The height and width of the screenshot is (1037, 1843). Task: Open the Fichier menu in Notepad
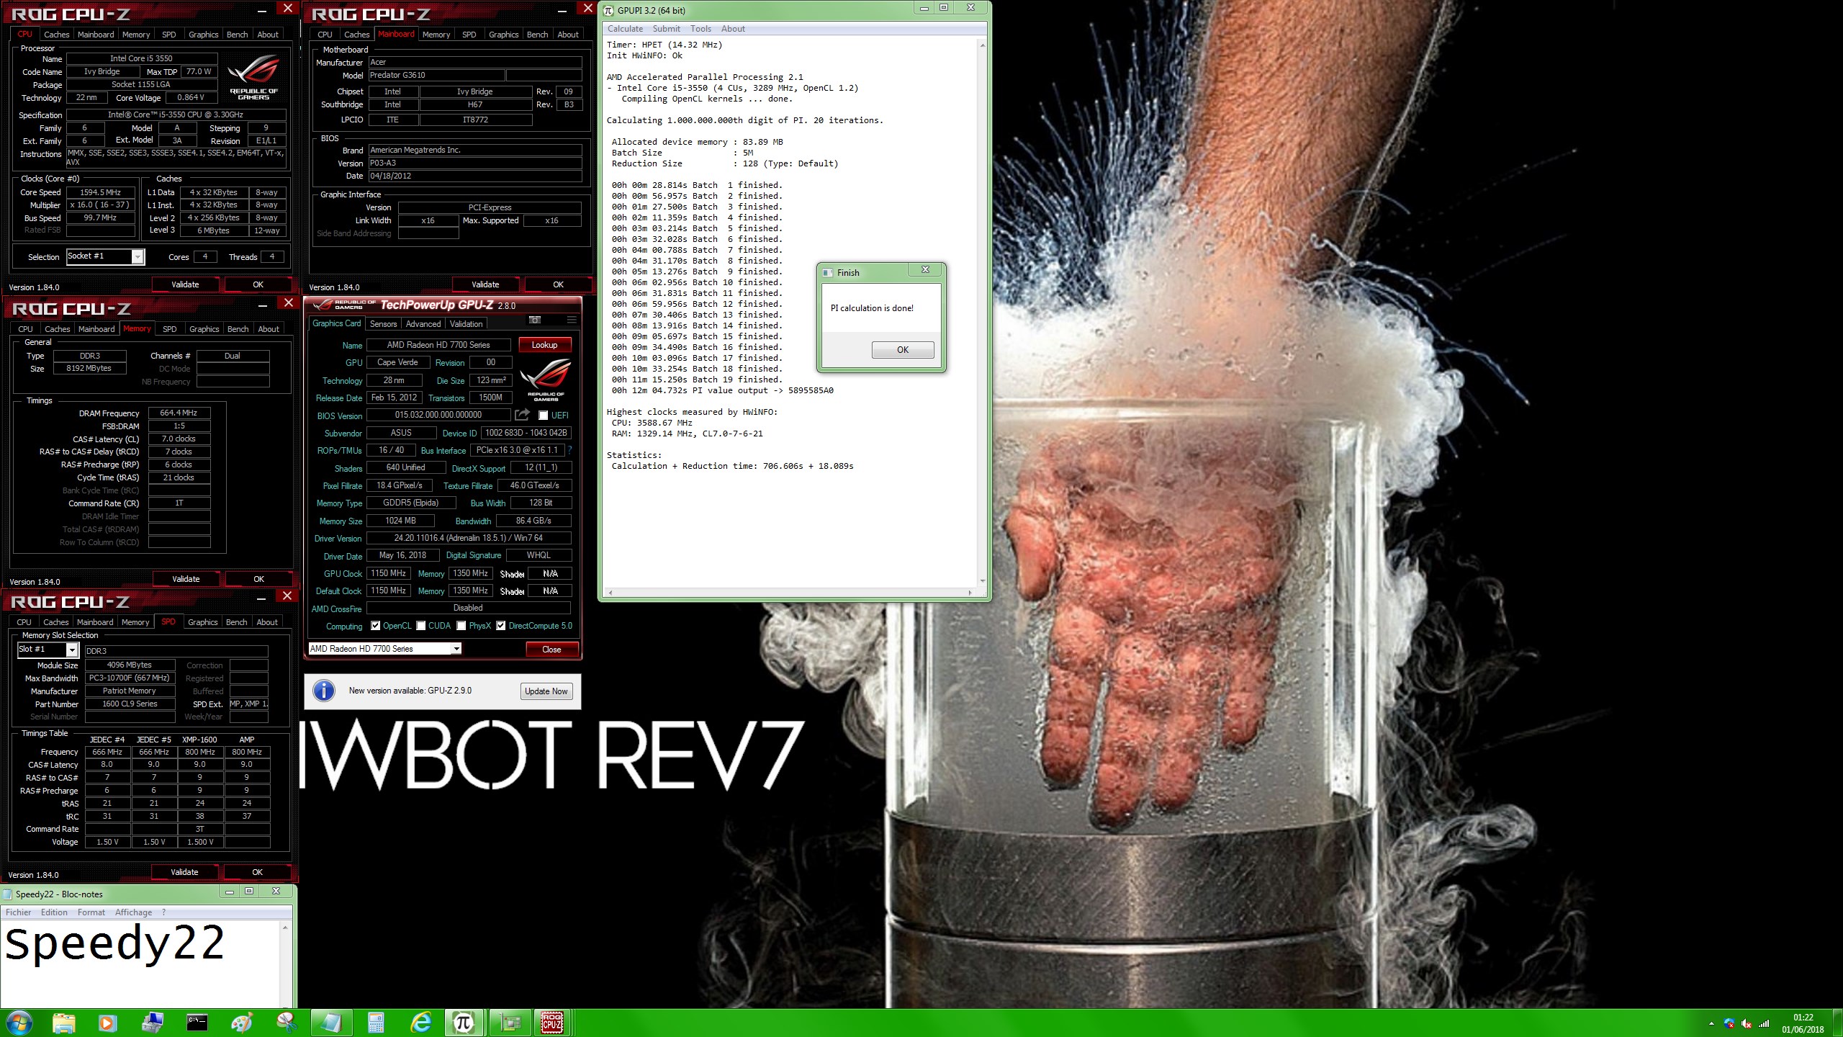pos(19,912)
